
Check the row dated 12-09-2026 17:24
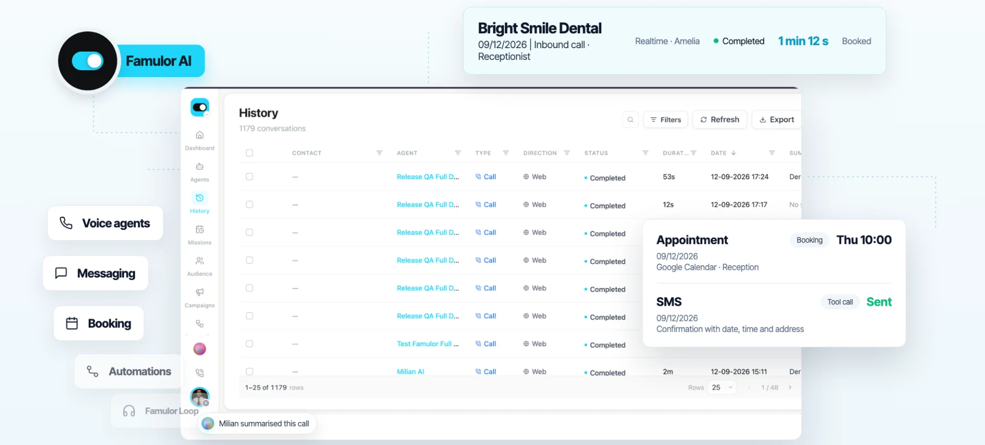click(249, 177)
